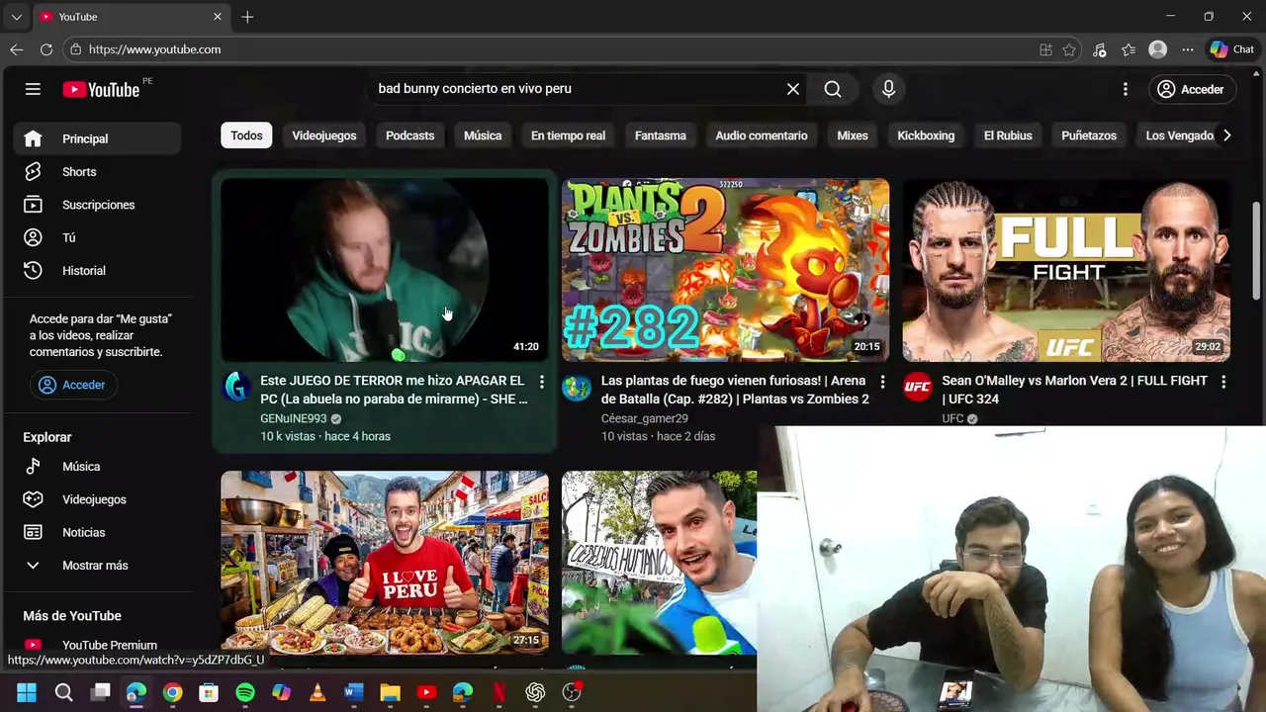This screenshot has width=1266, height=712.
Task: Select the Todos filter chip
Action: point(246,135)
